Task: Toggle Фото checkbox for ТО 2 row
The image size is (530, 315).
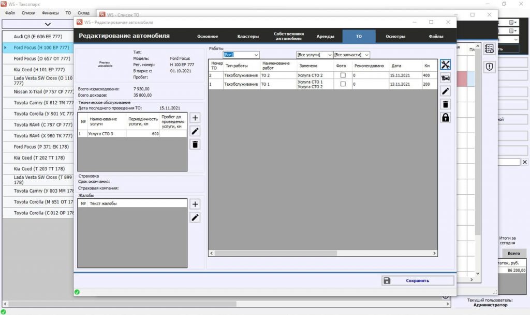Action: (343, 75)
